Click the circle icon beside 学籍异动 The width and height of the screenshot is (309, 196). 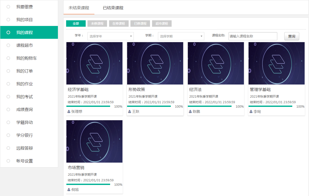pyautogui.click(x=8, y=122)
